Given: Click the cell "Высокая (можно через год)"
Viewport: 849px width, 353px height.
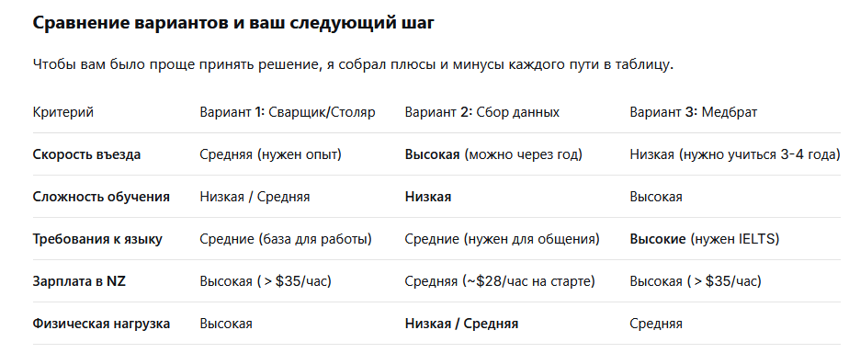Looking at the screenshot, I should pyautogui.click(x=493, y=154).
